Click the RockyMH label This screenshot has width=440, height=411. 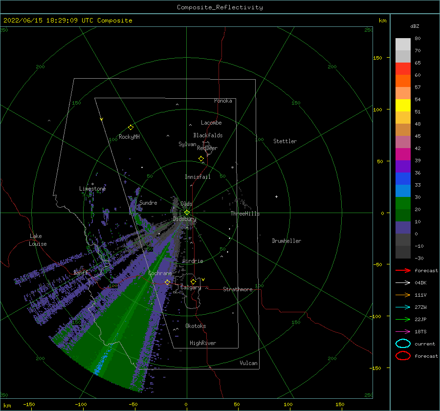pyautogui.click(x=129, y=137)
